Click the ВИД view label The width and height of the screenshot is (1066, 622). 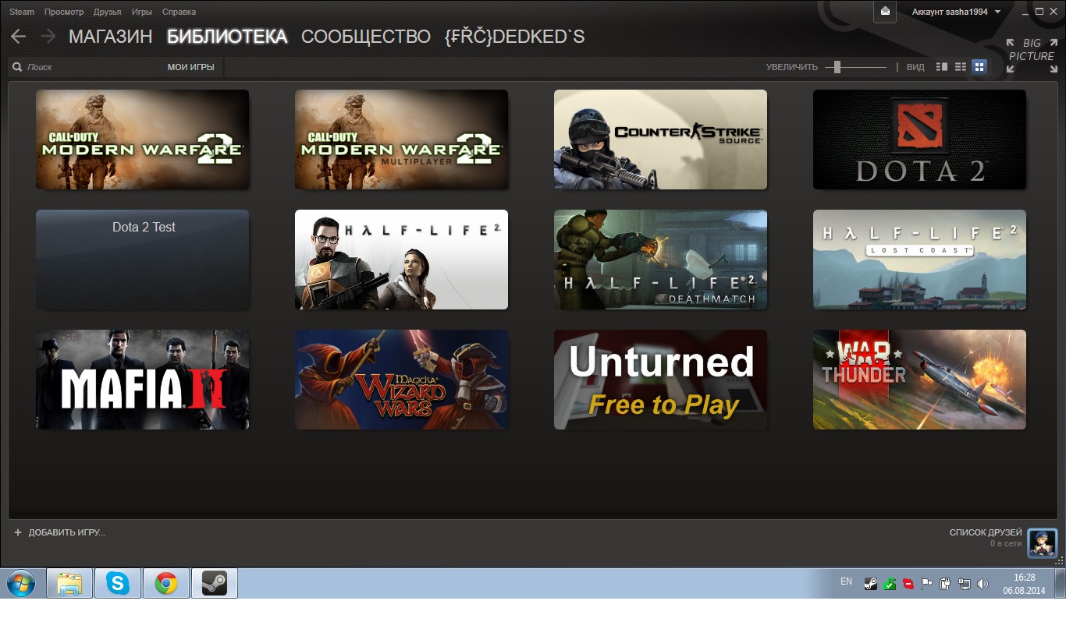point(915,67)
